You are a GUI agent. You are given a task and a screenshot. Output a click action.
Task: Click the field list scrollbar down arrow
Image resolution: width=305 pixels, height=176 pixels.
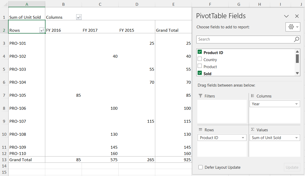(x=297, y=73)
